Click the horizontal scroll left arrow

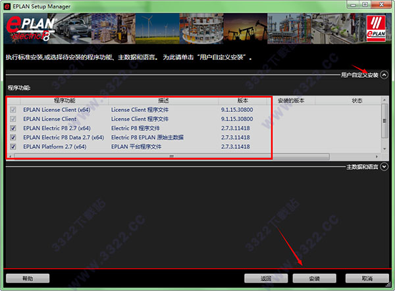coord(10,157)
